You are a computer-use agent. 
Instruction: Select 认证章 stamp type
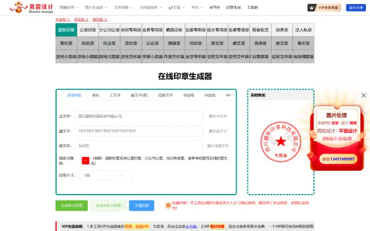pyautogui.click(x=153, y=43)
